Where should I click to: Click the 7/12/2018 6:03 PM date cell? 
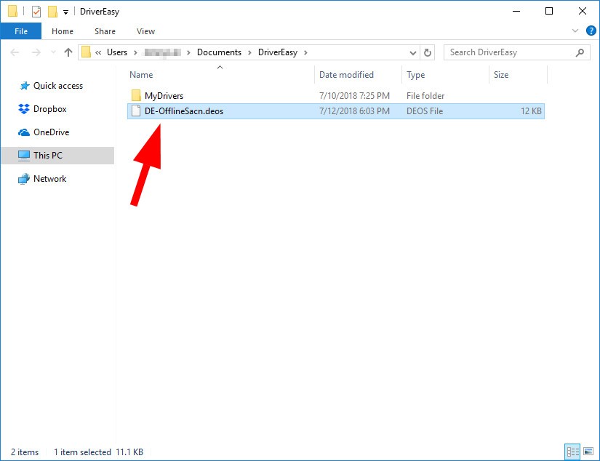[354, 111]
